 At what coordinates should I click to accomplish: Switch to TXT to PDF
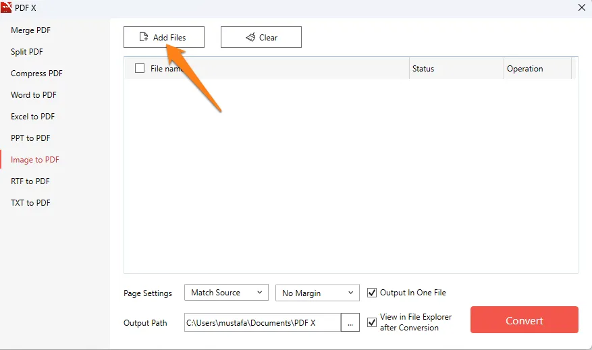30,202
